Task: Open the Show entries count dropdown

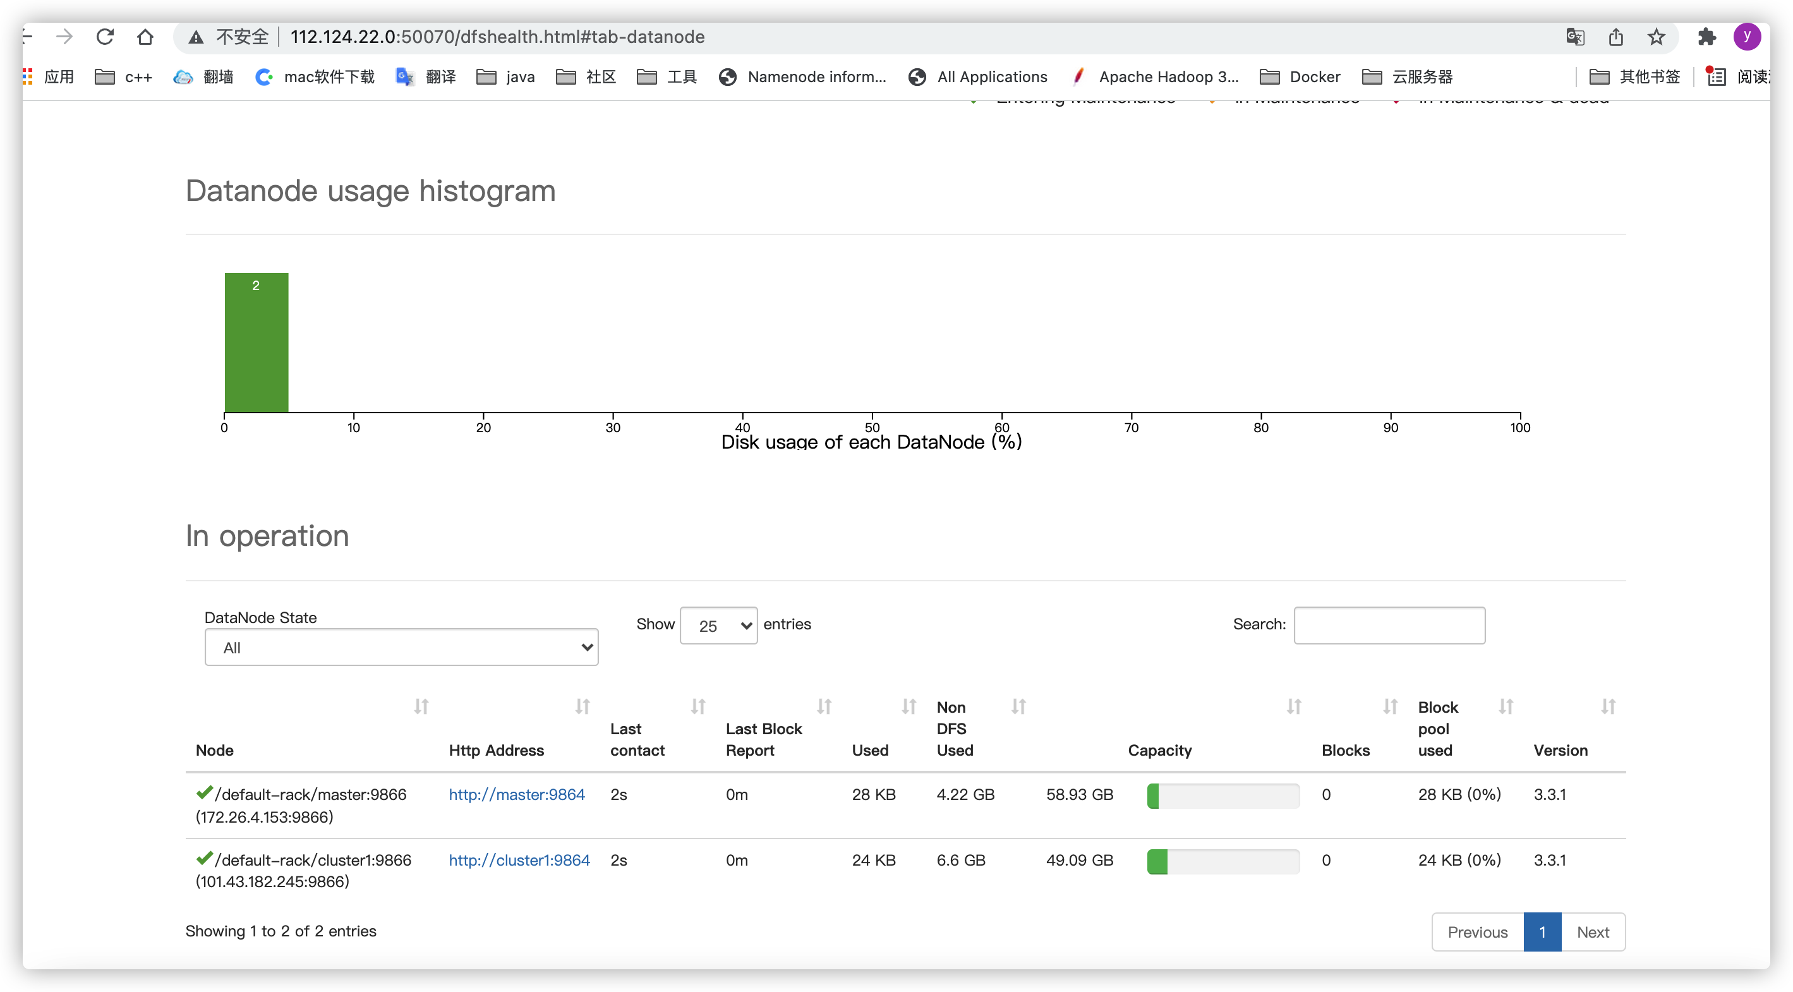Action: (x=718, y=625)
